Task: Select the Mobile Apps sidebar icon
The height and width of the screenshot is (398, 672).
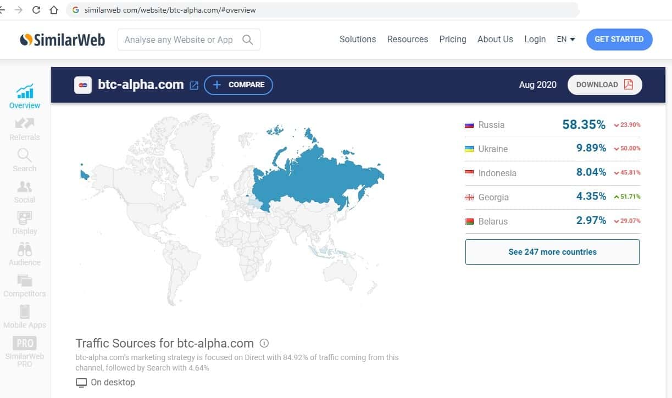Action: (25, 312)
